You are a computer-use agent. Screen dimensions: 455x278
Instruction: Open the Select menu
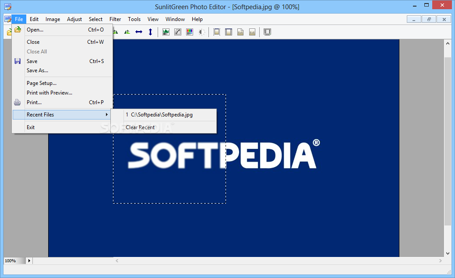click(x=95, y=19)
